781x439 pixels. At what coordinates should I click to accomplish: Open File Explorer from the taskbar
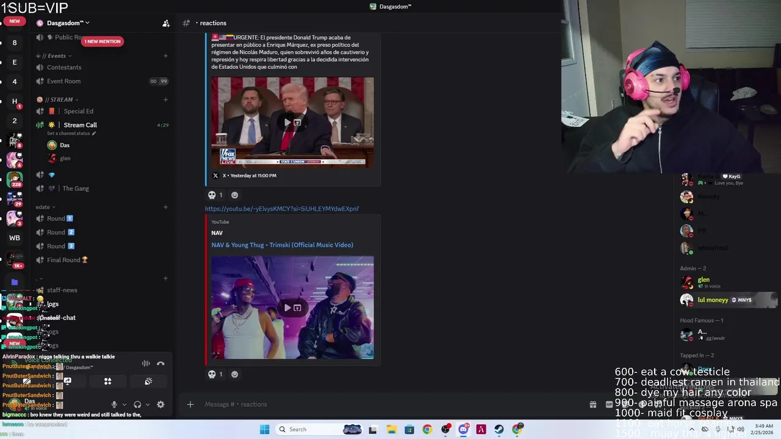pyautogui.click(x=391, y=429)
